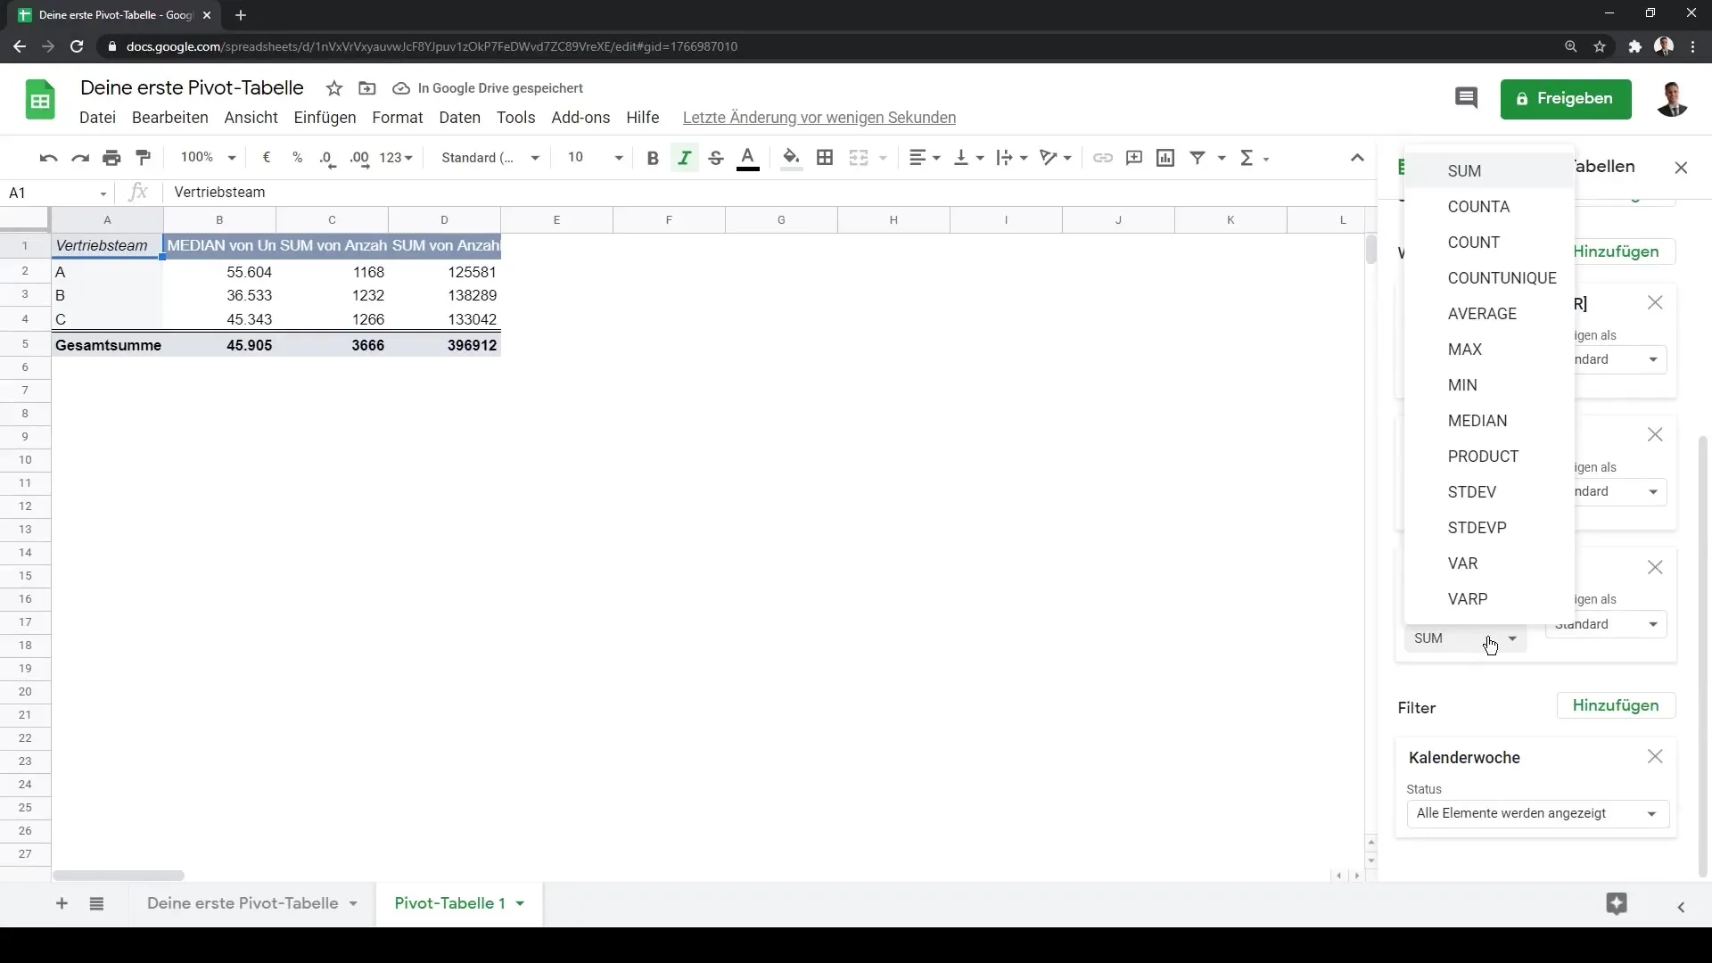Toggle the strikethrough text formatting
The image size is (1712, 963).
coord(716,158)
